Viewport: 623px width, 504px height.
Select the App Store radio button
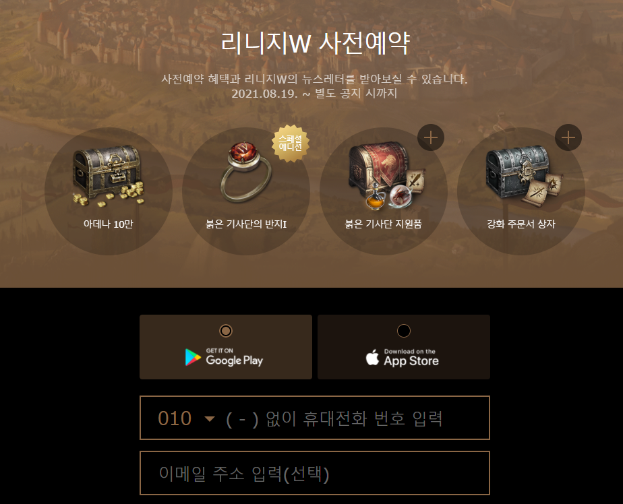404,331
